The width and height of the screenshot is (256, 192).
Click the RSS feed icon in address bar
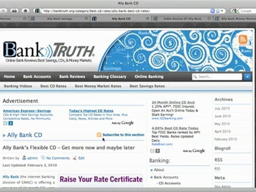click(213, 11)
